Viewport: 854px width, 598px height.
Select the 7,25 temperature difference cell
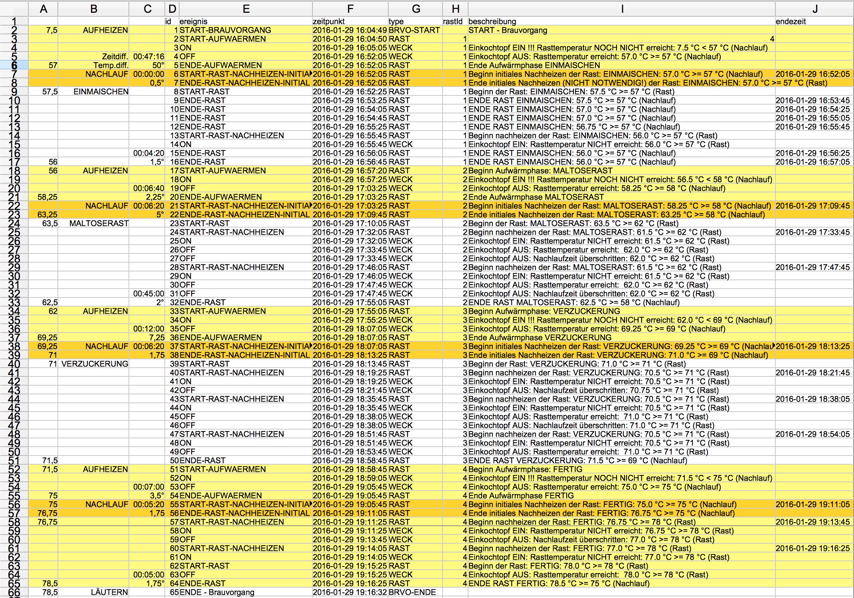tap(147, 337)
